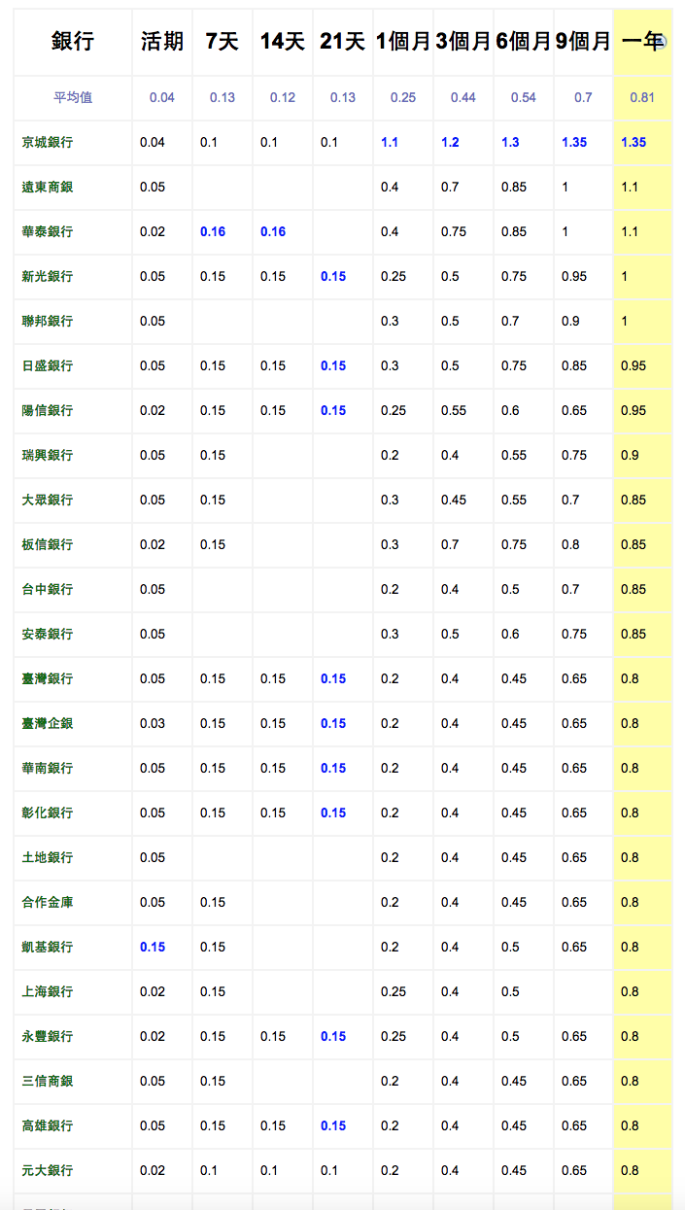Select the 0.44 average value under 3個月
This screenshot has height=1210, width=685.
click(463, 97)
